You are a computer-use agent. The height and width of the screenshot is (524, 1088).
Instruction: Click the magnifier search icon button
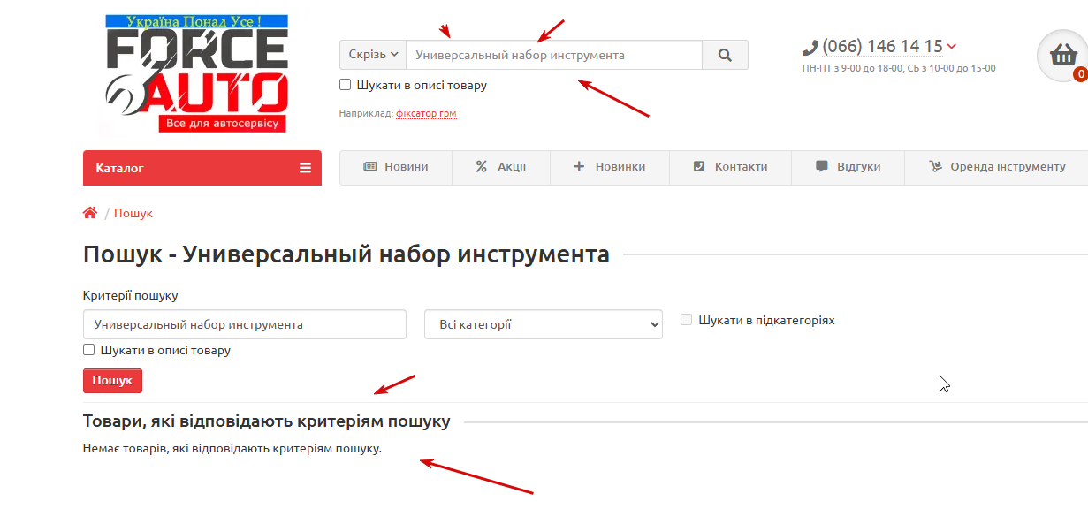pyautogui.click(x=725, y=55)
